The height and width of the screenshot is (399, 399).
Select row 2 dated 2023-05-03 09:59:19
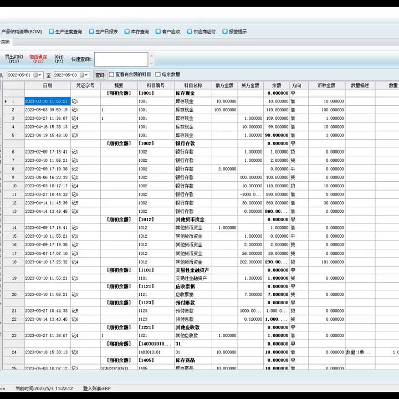(x=47, y=110)
